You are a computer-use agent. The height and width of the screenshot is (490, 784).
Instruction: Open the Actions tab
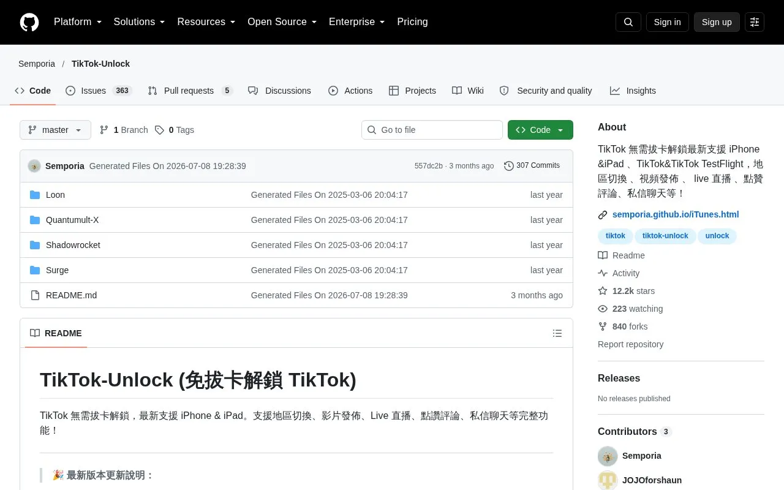(350, 91)
